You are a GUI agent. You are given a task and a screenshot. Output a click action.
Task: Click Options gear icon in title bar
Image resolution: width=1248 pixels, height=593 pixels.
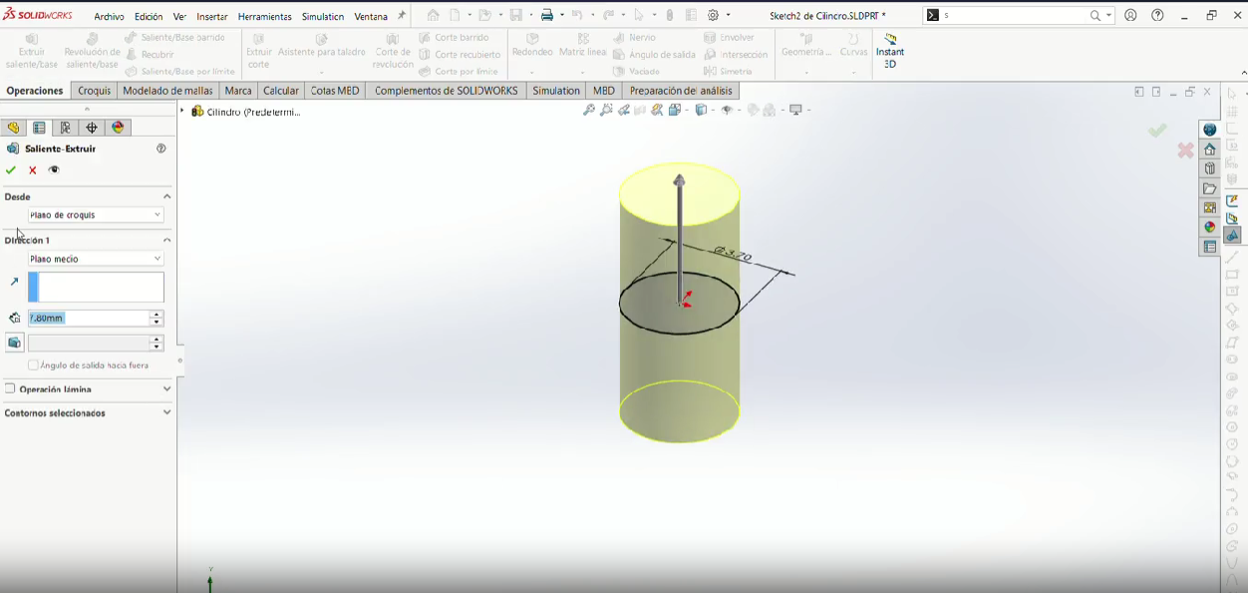pos(714,16)
